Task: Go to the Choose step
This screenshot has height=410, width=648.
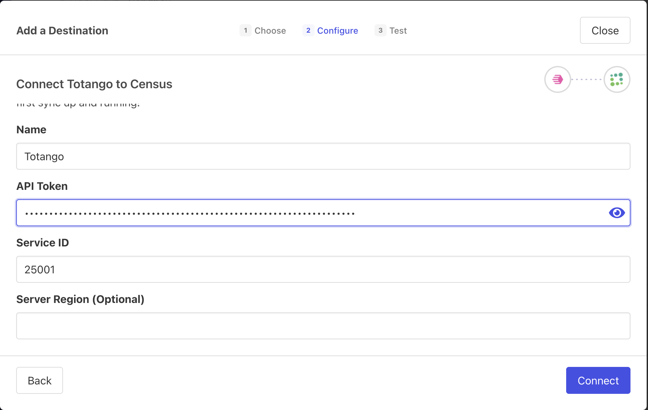Action: 270,31
